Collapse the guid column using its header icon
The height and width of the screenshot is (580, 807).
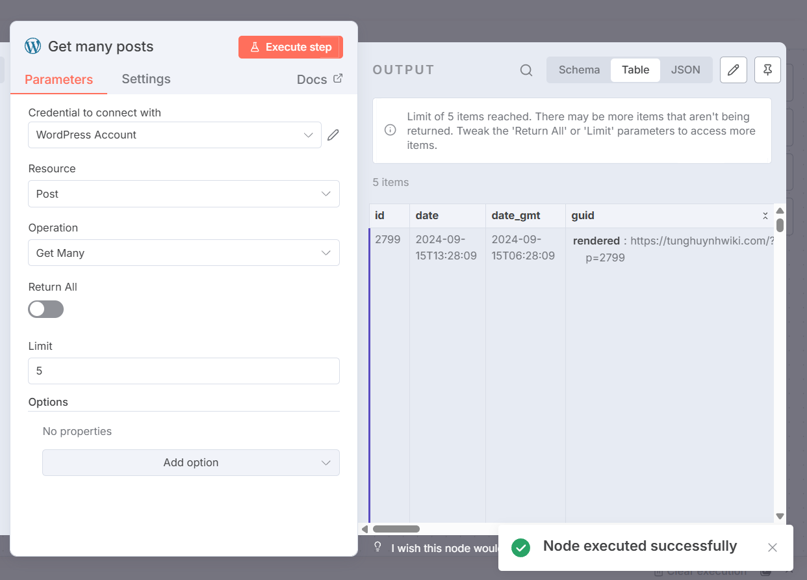pos(765,215)
